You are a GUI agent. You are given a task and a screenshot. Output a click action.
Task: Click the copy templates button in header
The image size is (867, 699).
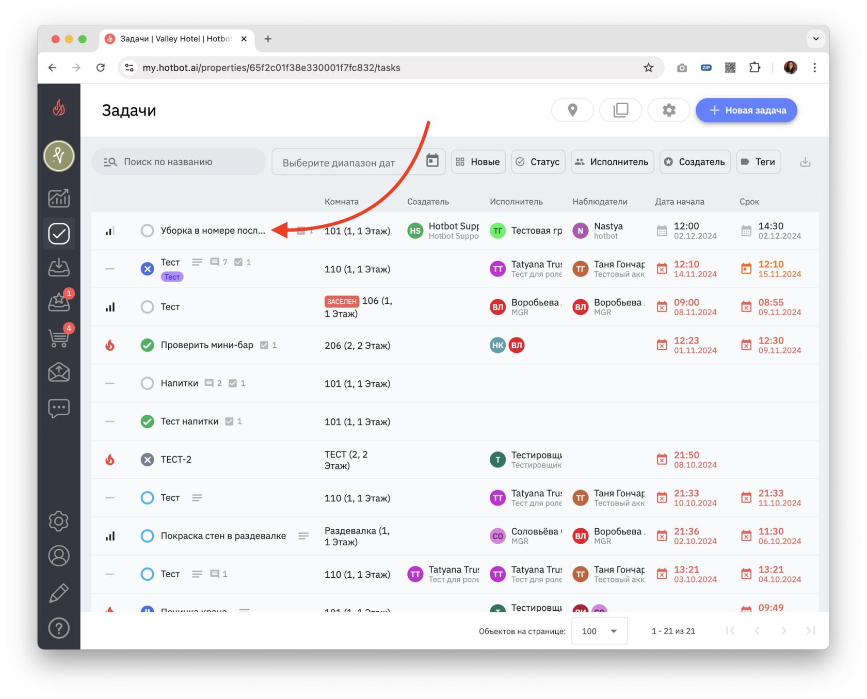621,110
